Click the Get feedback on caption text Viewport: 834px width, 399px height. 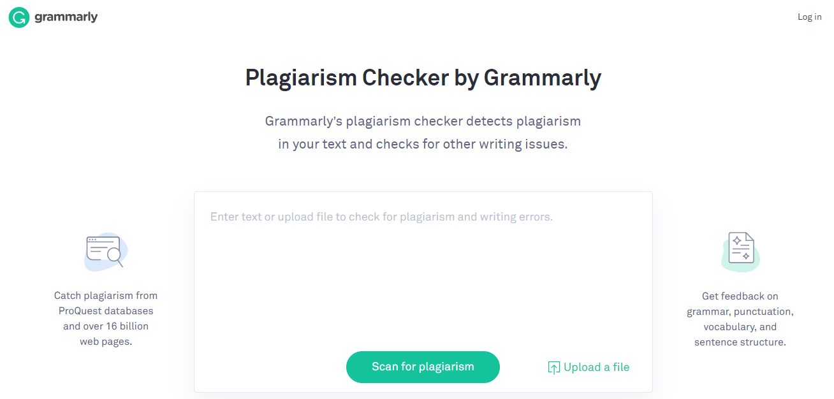[740, 296]
